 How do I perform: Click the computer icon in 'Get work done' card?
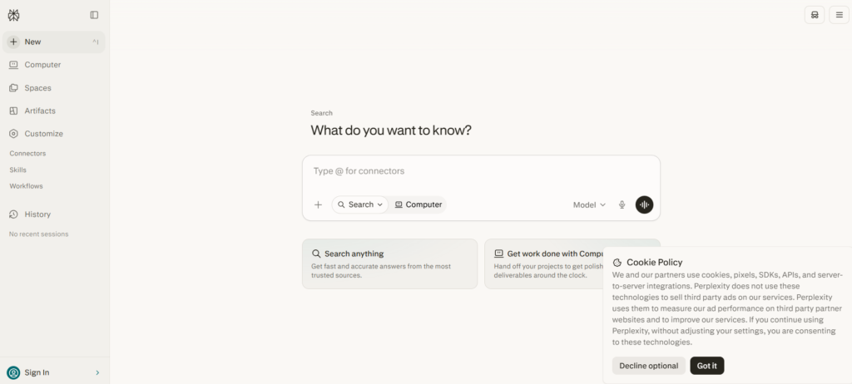499,254
